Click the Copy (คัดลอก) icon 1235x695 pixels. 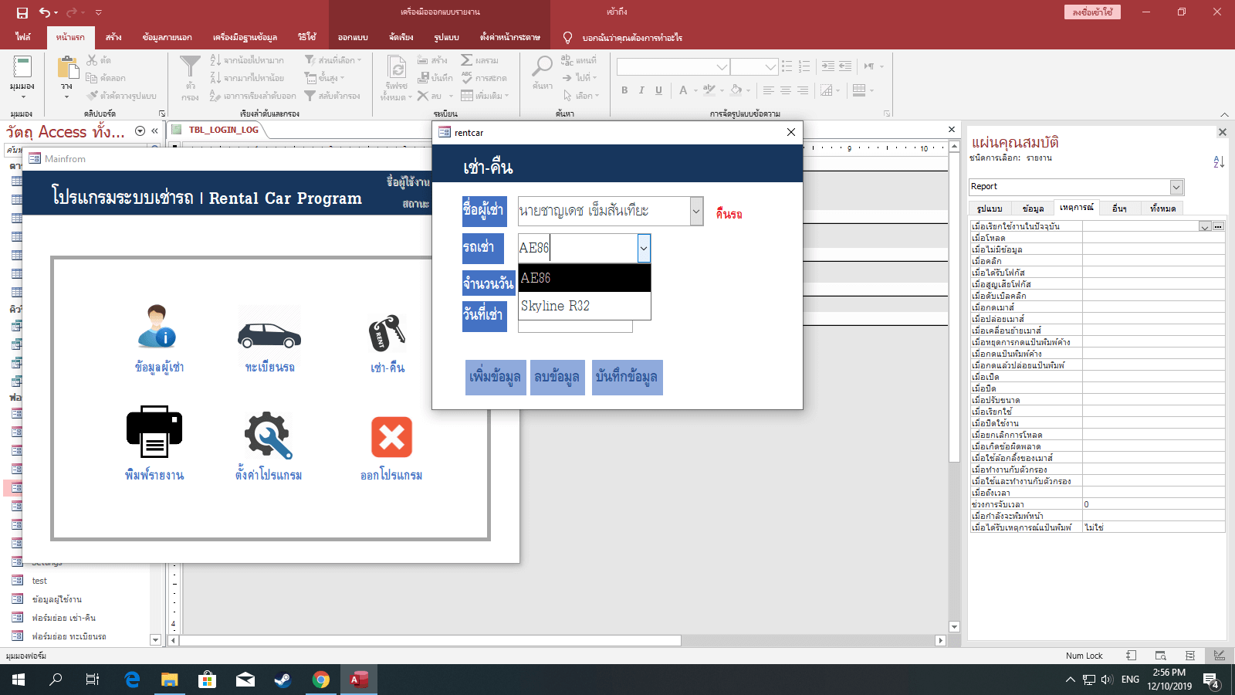(x=92, y=78)
